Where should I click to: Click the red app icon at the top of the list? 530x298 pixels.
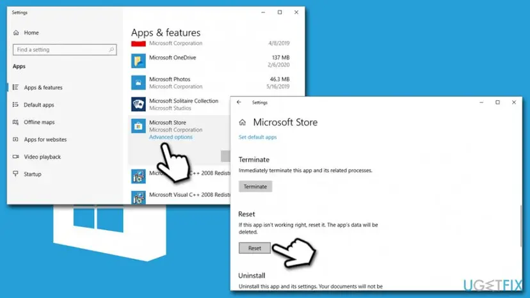pyautogui.click(x=139, y=43)
